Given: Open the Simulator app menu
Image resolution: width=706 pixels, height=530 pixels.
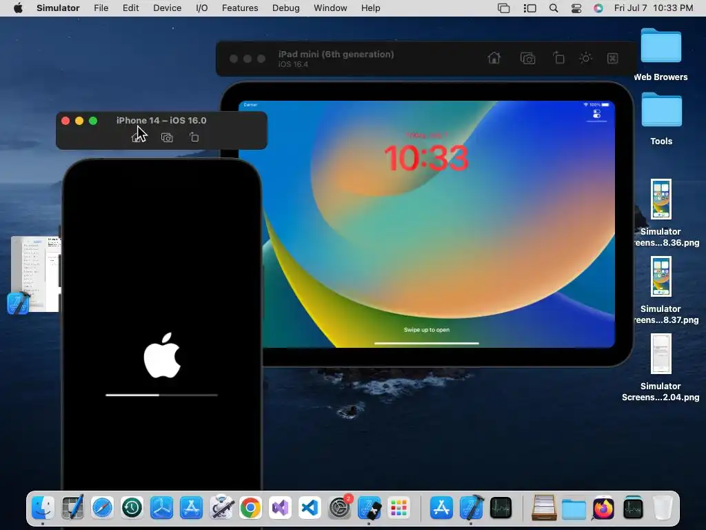Looking at the screenshot, I should click(58, 8).
